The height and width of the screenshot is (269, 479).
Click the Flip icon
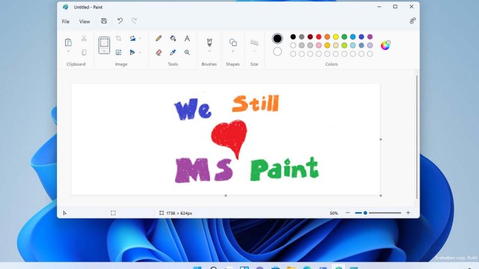(133, 52)
